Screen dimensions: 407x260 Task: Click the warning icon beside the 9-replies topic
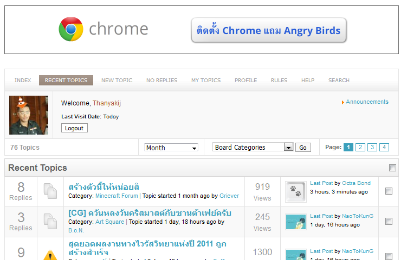(x=50, y=255)
